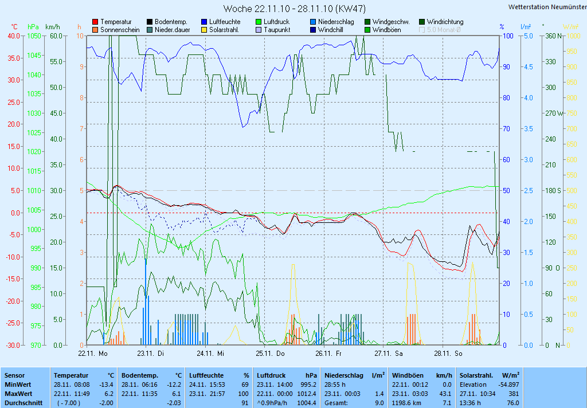The image size is (587, 408).
Task: Select the 27.11. Sa date label
Action: click(388, 354)
